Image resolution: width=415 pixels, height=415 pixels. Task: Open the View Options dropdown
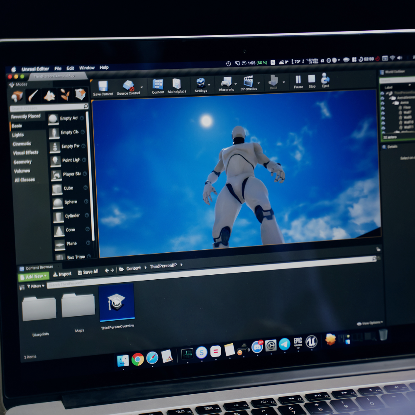point(370,323)
